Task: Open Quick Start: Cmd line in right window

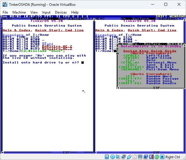Action: 152,30
